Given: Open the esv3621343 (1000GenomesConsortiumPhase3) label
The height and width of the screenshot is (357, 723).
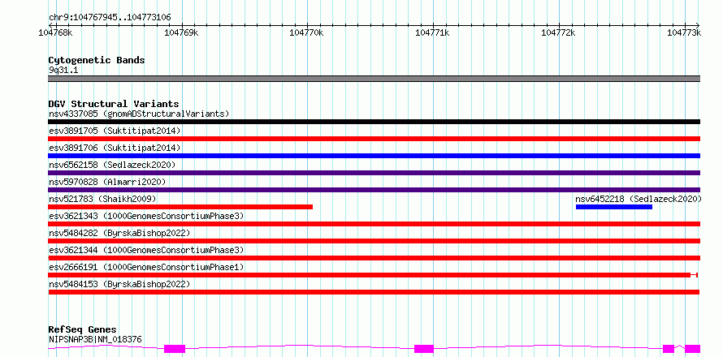Looking at the screenshot, I should [146, 216].
